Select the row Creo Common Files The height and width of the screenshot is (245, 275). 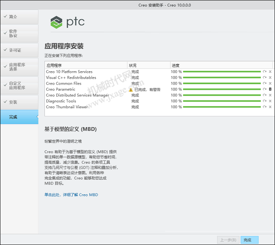tap(159, 83)
